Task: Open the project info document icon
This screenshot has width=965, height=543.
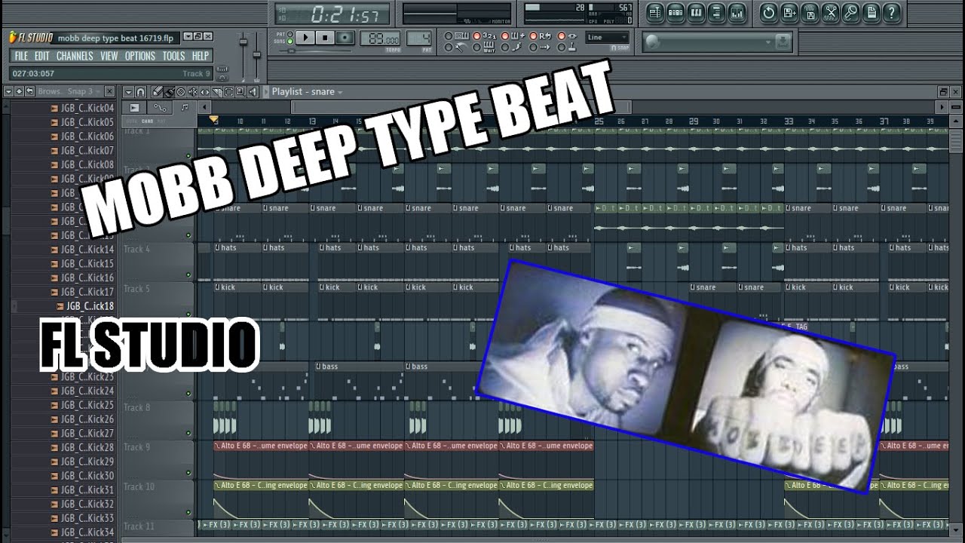Action: 871,12
